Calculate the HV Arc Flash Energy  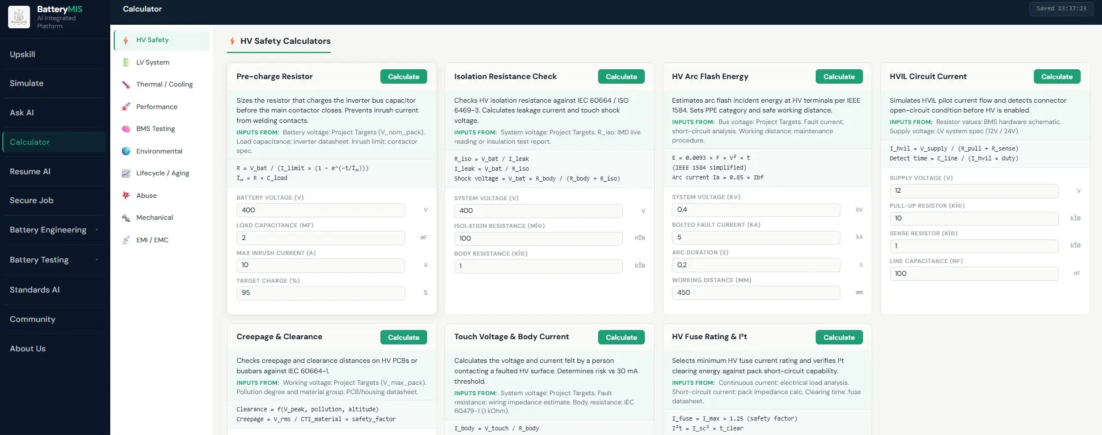[839, 77]
